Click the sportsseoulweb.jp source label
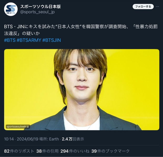Viewport: 163px width, 157px height. [x=18, y=126]
